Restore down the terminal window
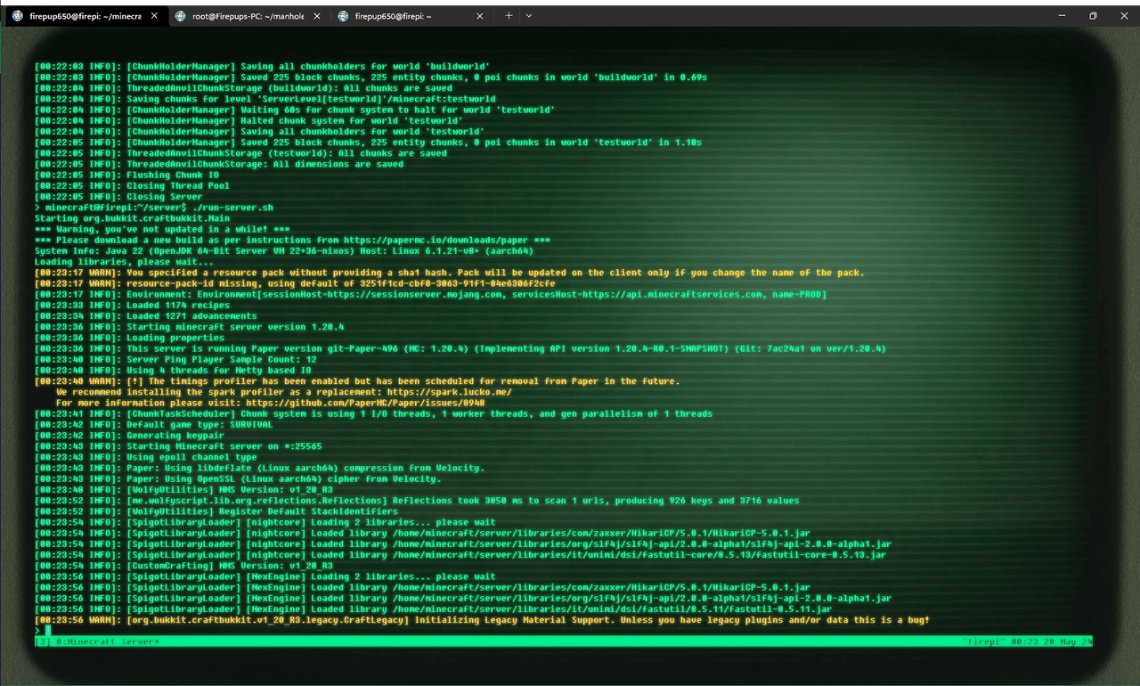 (1093, 15)
